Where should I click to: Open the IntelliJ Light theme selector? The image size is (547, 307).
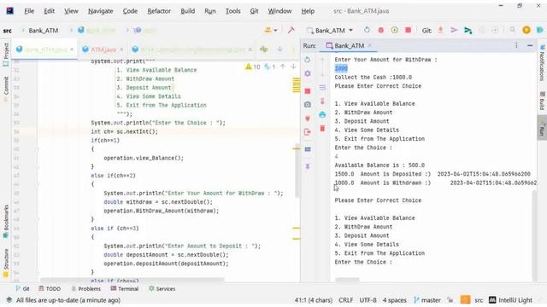click(x=511, y=299)
